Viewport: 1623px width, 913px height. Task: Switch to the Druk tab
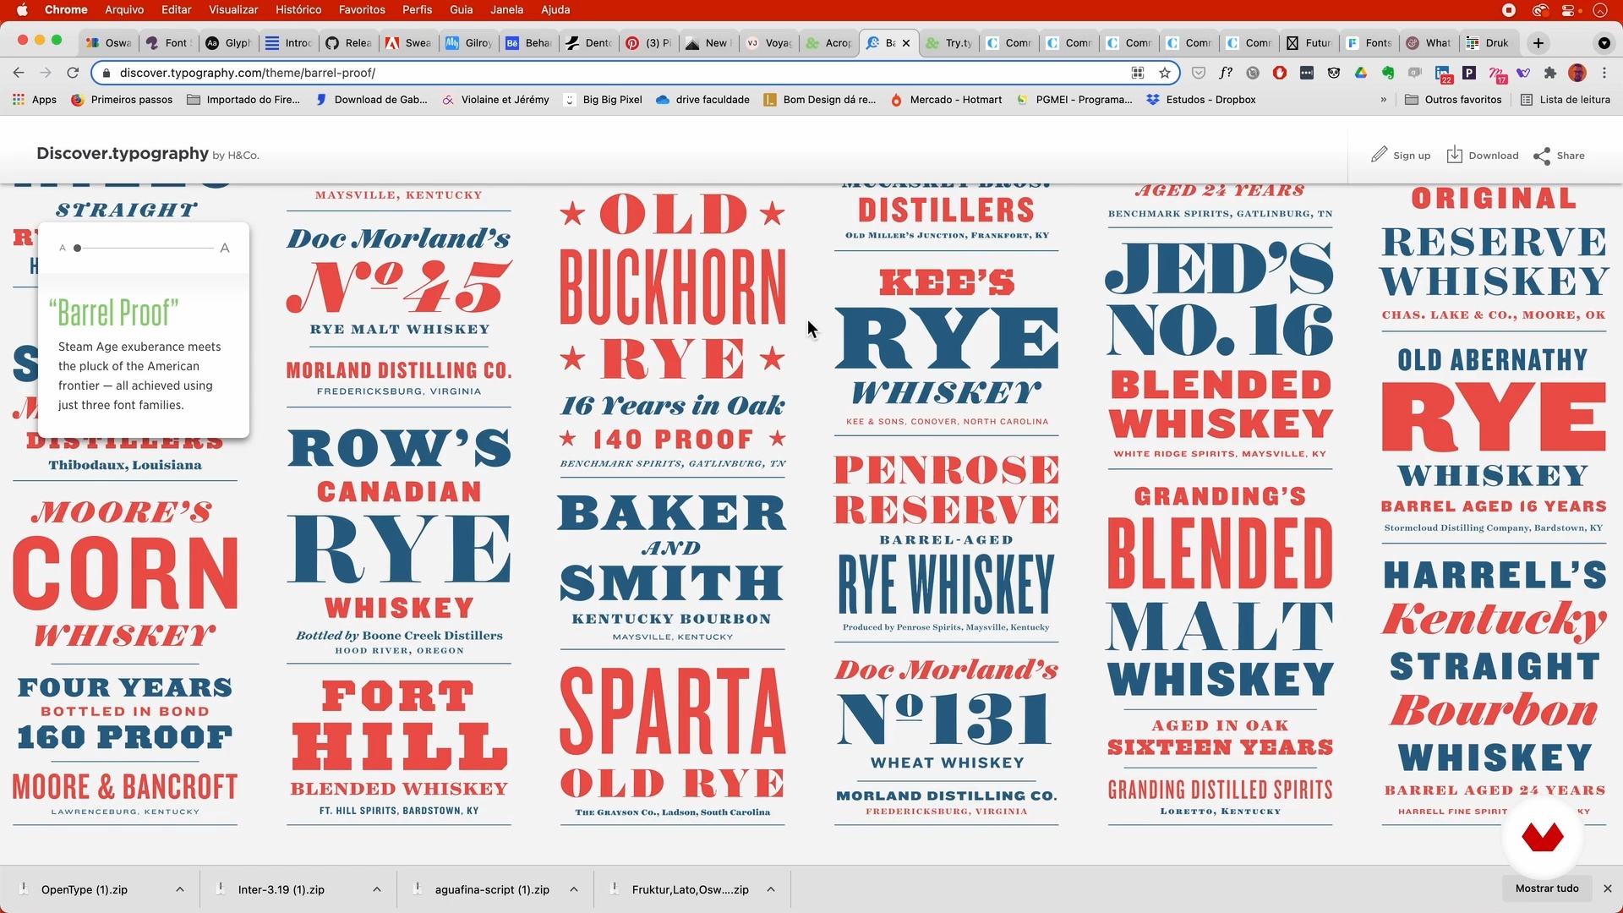(1488, 43)
